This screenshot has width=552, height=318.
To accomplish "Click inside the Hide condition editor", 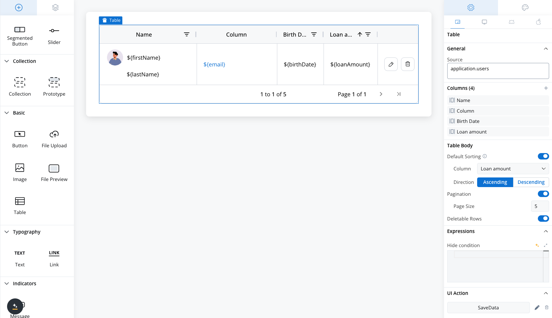I will (498, 266).
